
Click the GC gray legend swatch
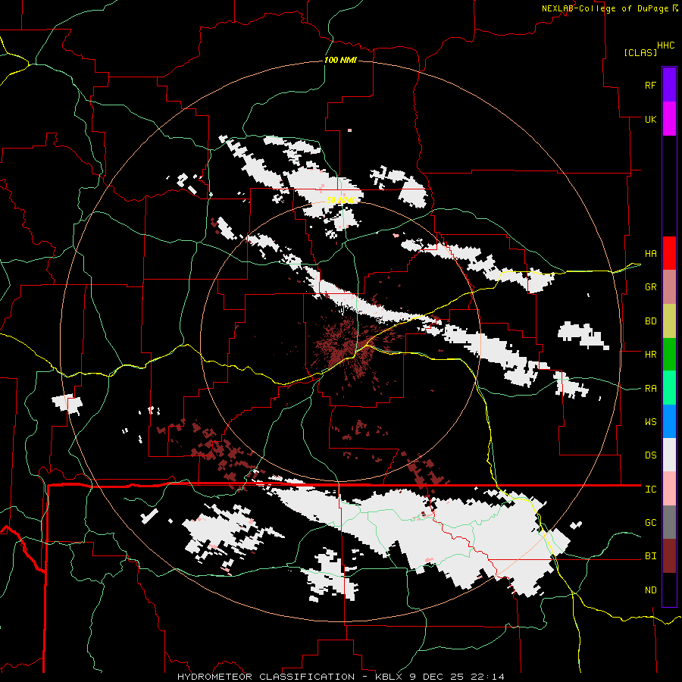coord(669,522)
